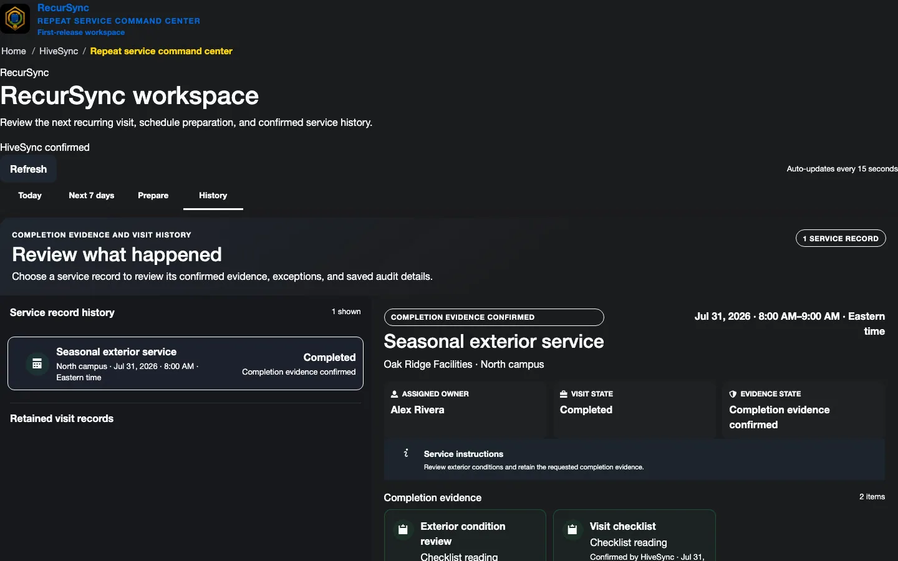Click the Refresh button
This screenshot has width=898, height=561.
[x=29, y=170]
